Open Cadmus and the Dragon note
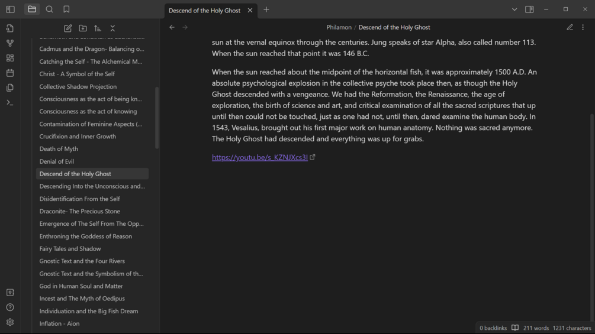 (x=92, y=49)
